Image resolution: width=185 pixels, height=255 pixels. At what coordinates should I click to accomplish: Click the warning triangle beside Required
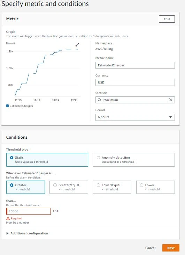[x=8, y=218]
